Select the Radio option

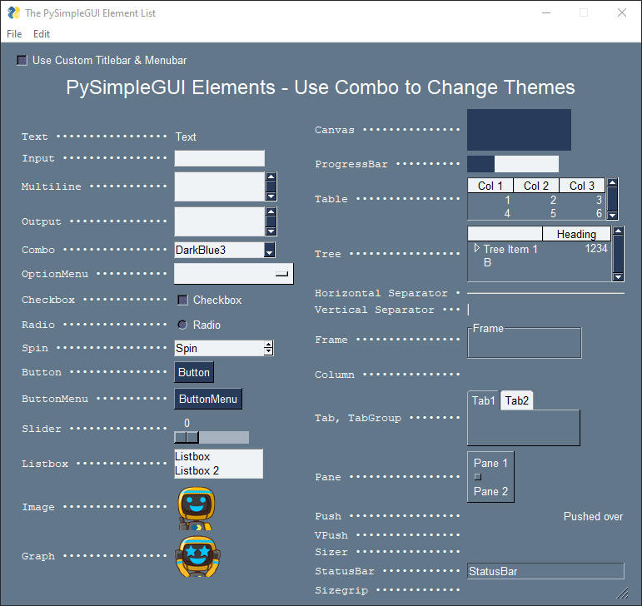[182, 325]
